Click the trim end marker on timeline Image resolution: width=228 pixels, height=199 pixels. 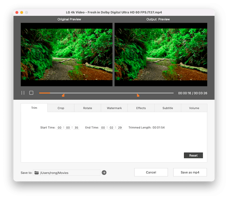[x=138, y=95]
